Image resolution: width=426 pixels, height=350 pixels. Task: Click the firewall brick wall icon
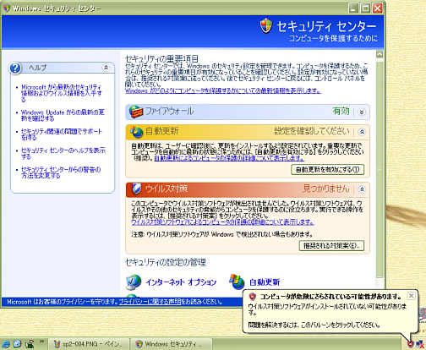136,112
